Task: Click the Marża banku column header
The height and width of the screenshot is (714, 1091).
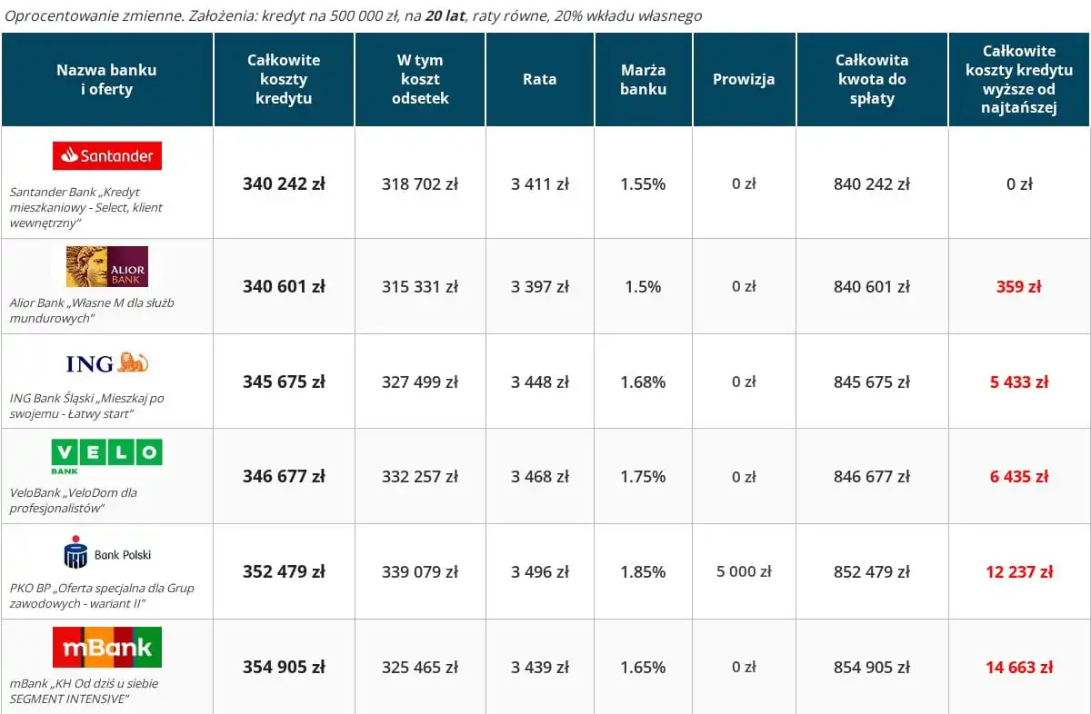Action: [643, 79]
